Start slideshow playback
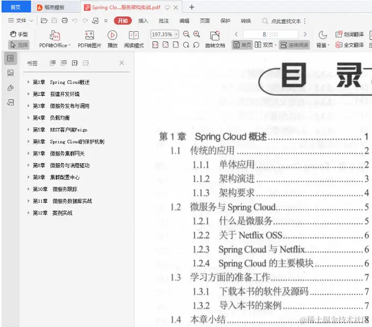This screenshot has height=327, width=372. click(x=113, y=39)
